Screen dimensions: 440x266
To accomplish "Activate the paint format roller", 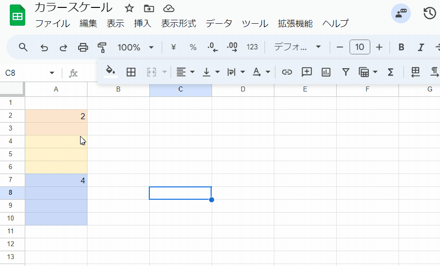I will 102,47.
